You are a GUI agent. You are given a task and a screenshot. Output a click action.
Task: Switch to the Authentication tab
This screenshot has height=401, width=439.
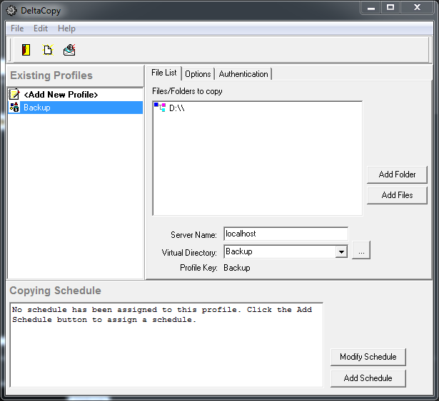[243, 74]
